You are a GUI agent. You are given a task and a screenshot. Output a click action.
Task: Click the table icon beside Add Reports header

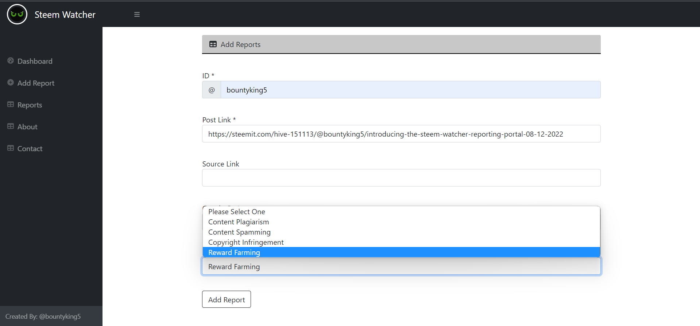(213, 44)
